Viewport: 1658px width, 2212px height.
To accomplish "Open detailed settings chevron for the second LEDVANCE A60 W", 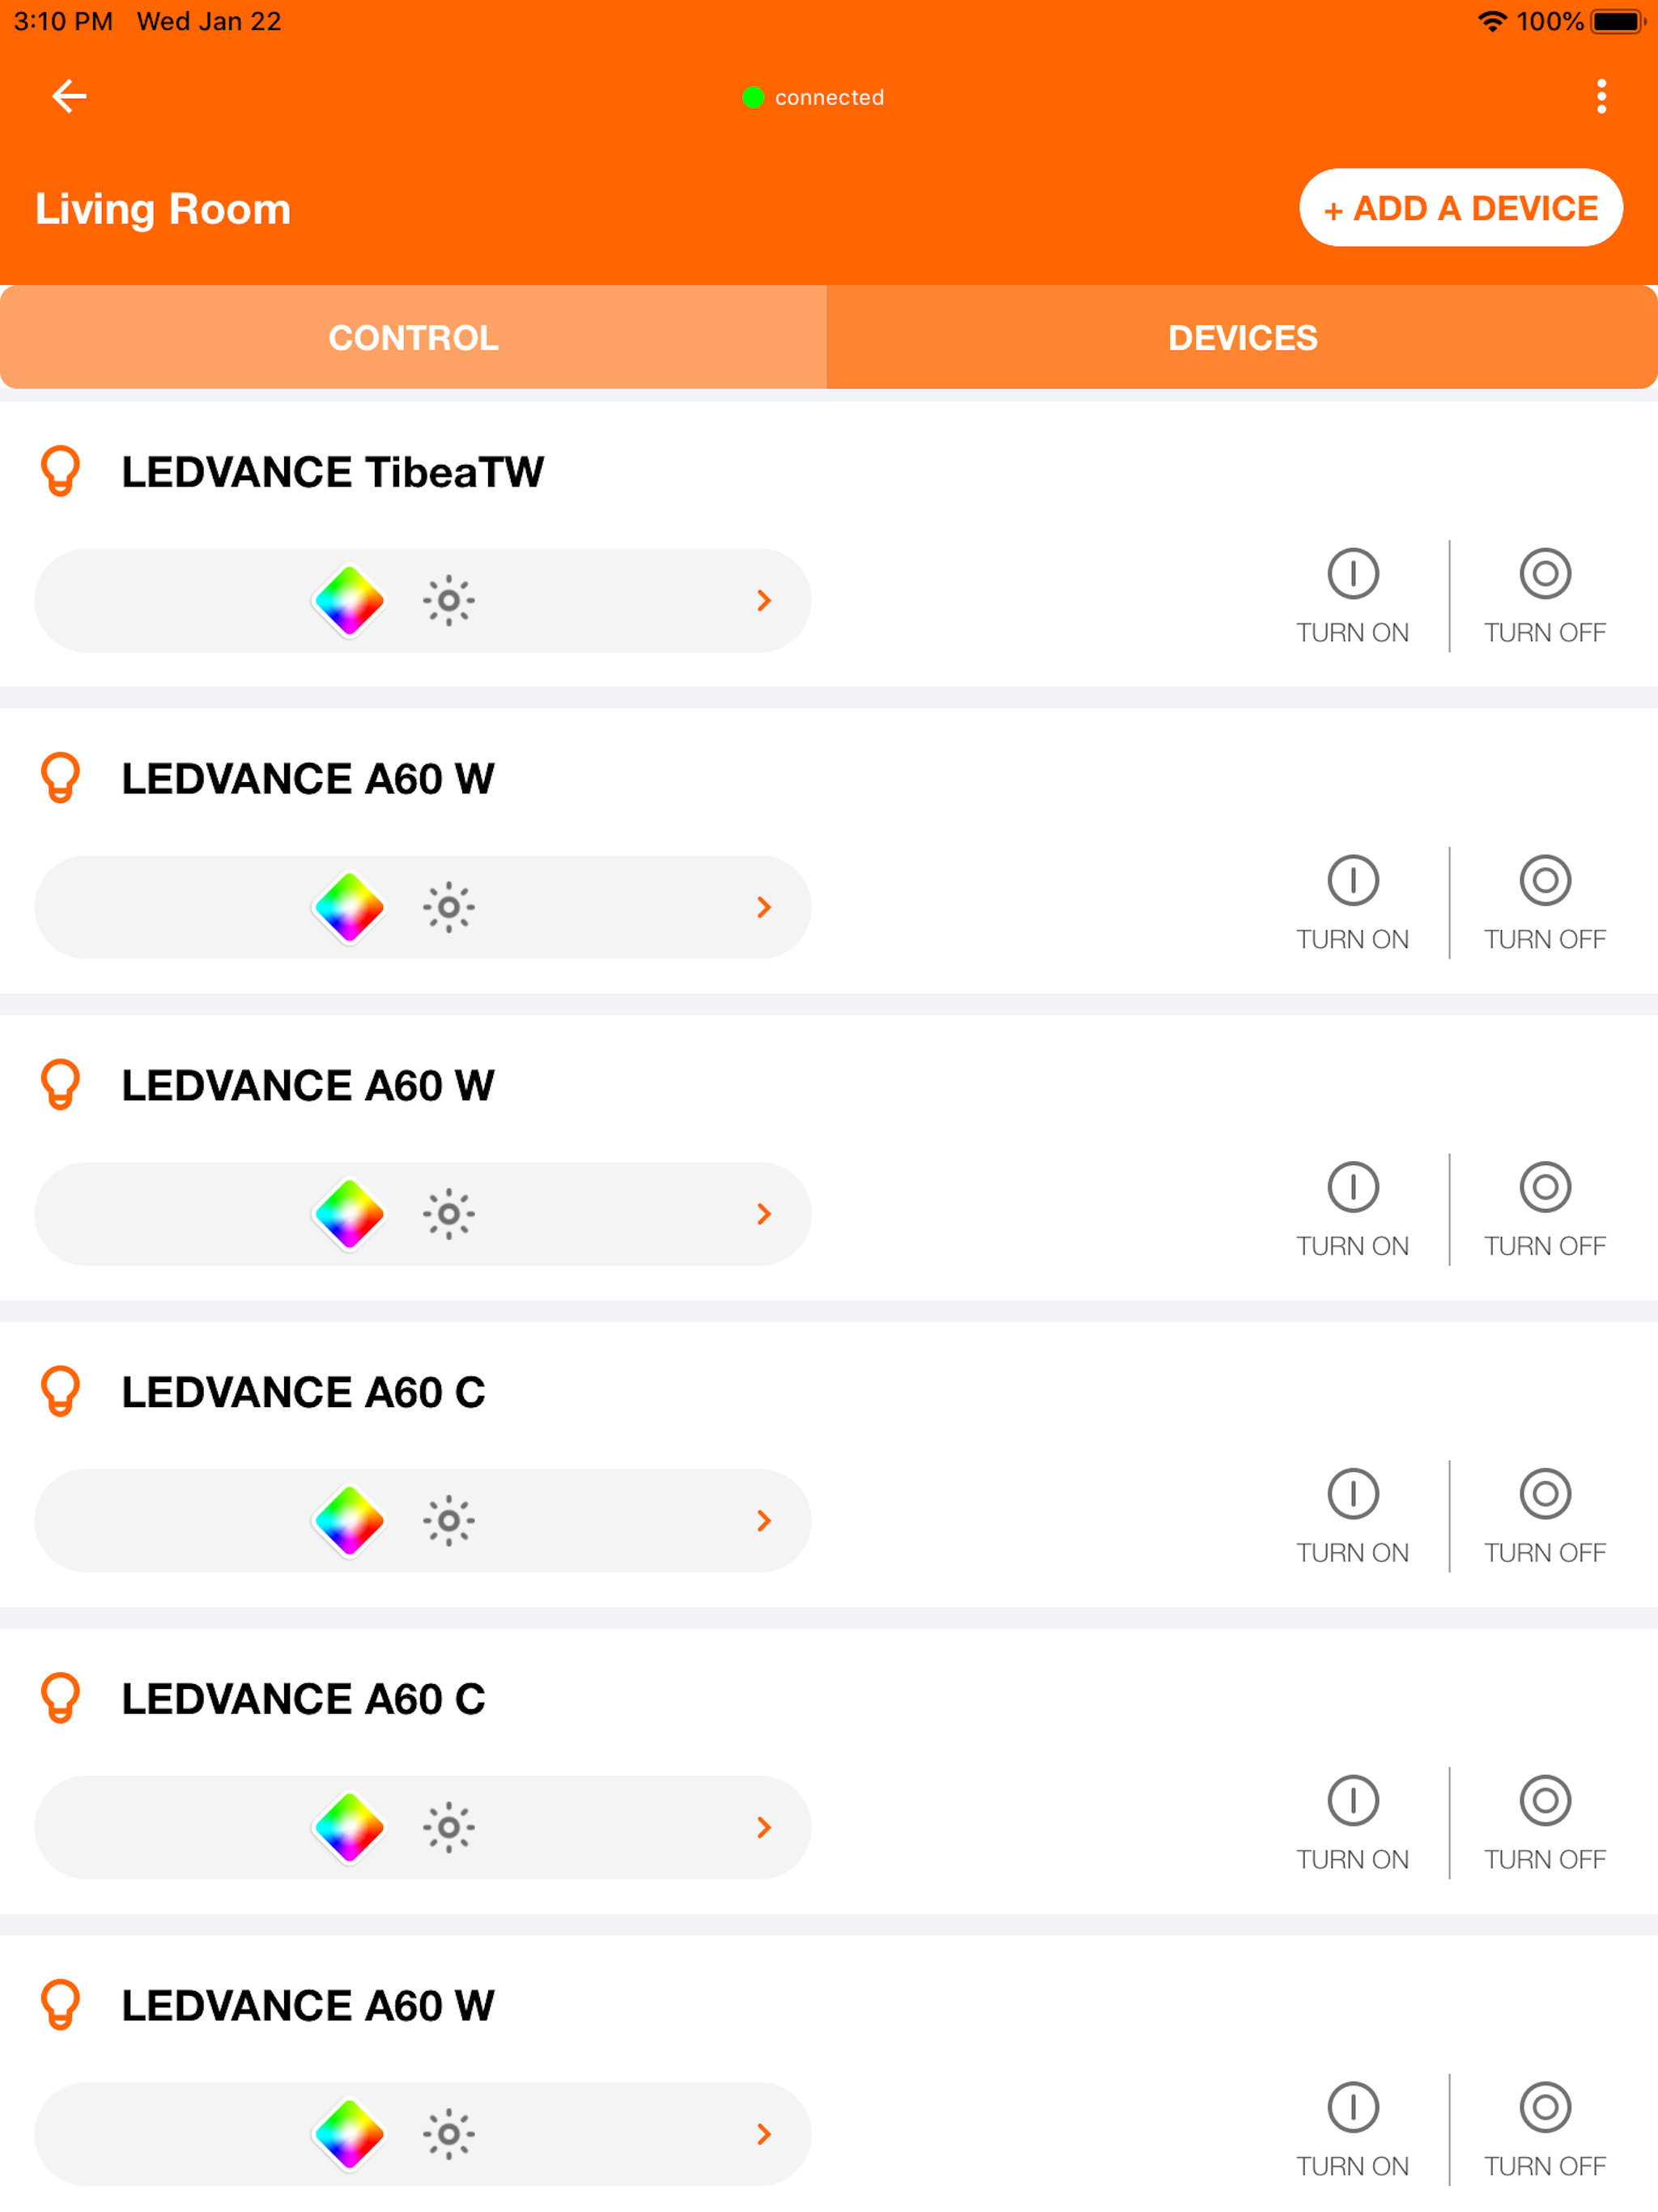I will (x=765, y=1214).
